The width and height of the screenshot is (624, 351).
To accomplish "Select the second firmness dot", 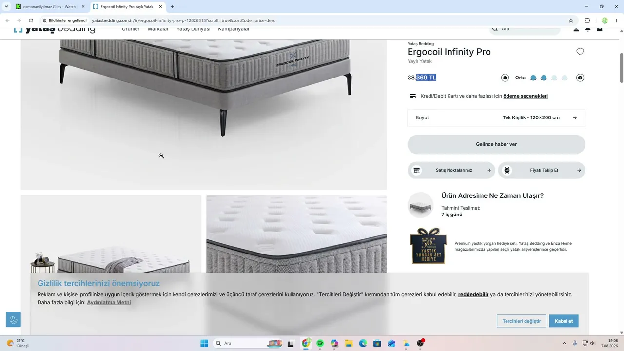I will (x=544, y=78).
